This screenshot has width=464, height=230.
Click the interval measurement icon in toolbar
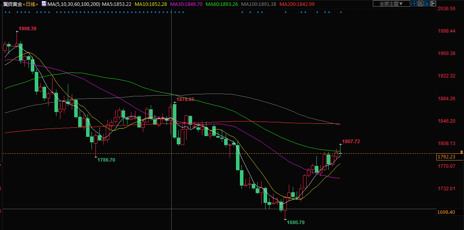click(421, 4)
